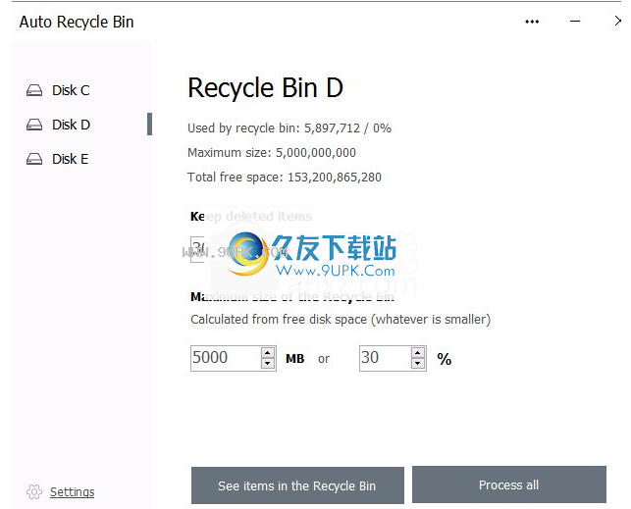This screenshot has height=509, width=631.
Task: Click the Process all button
Action: [509, 484]
